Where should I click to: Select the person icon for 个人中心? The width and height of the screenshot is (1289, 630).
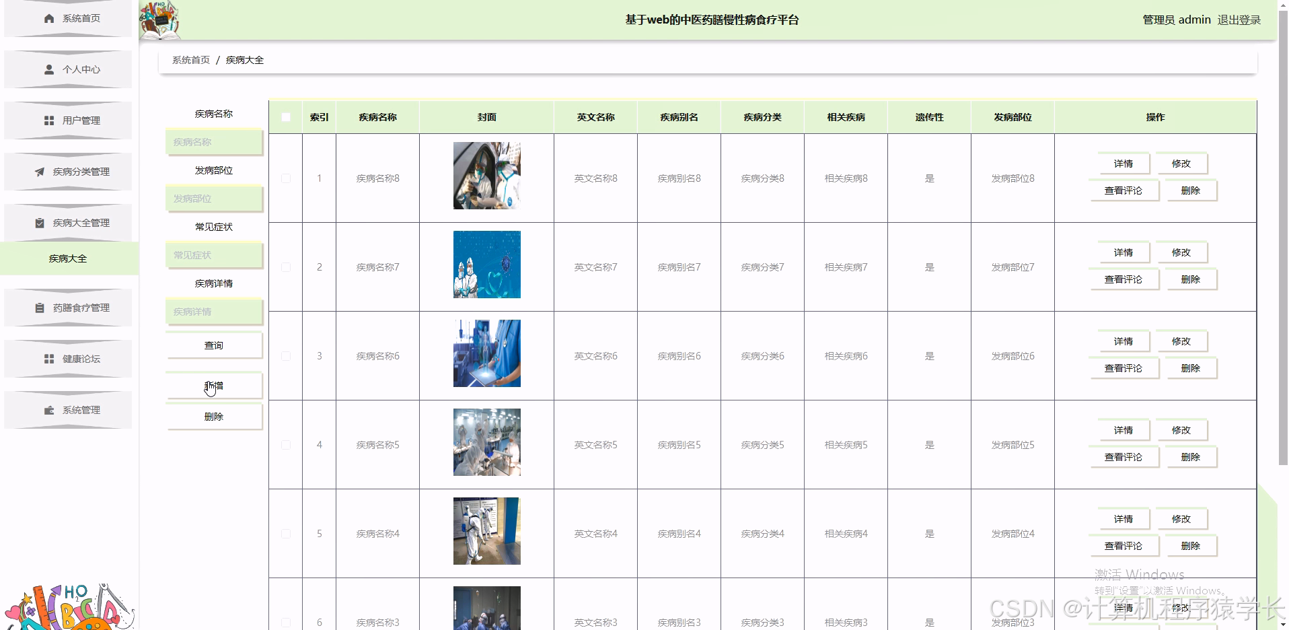pos(48,69)
